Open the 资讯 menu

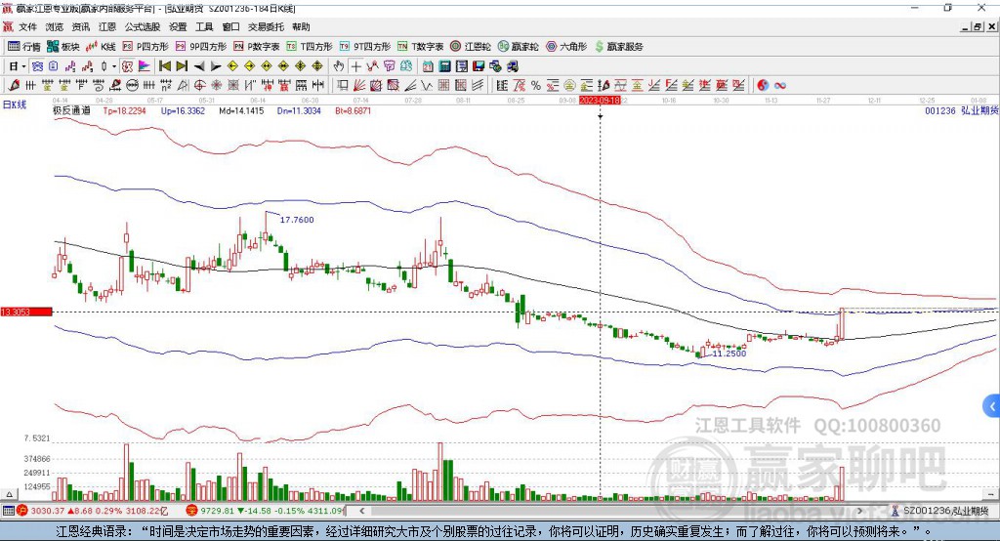point(81,26)
